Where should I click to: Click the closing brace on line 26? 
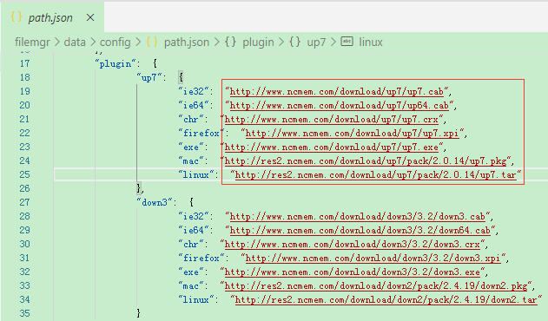pos(139,188)
